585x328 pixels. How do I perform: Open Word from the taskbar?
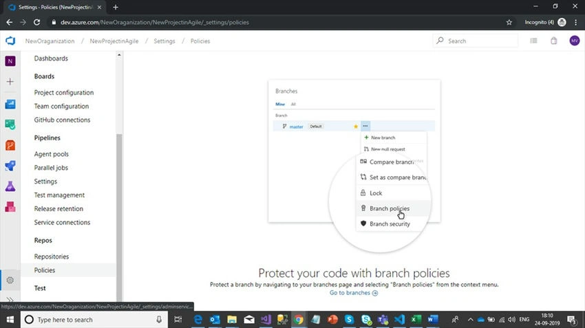click(x=433, y=320)
